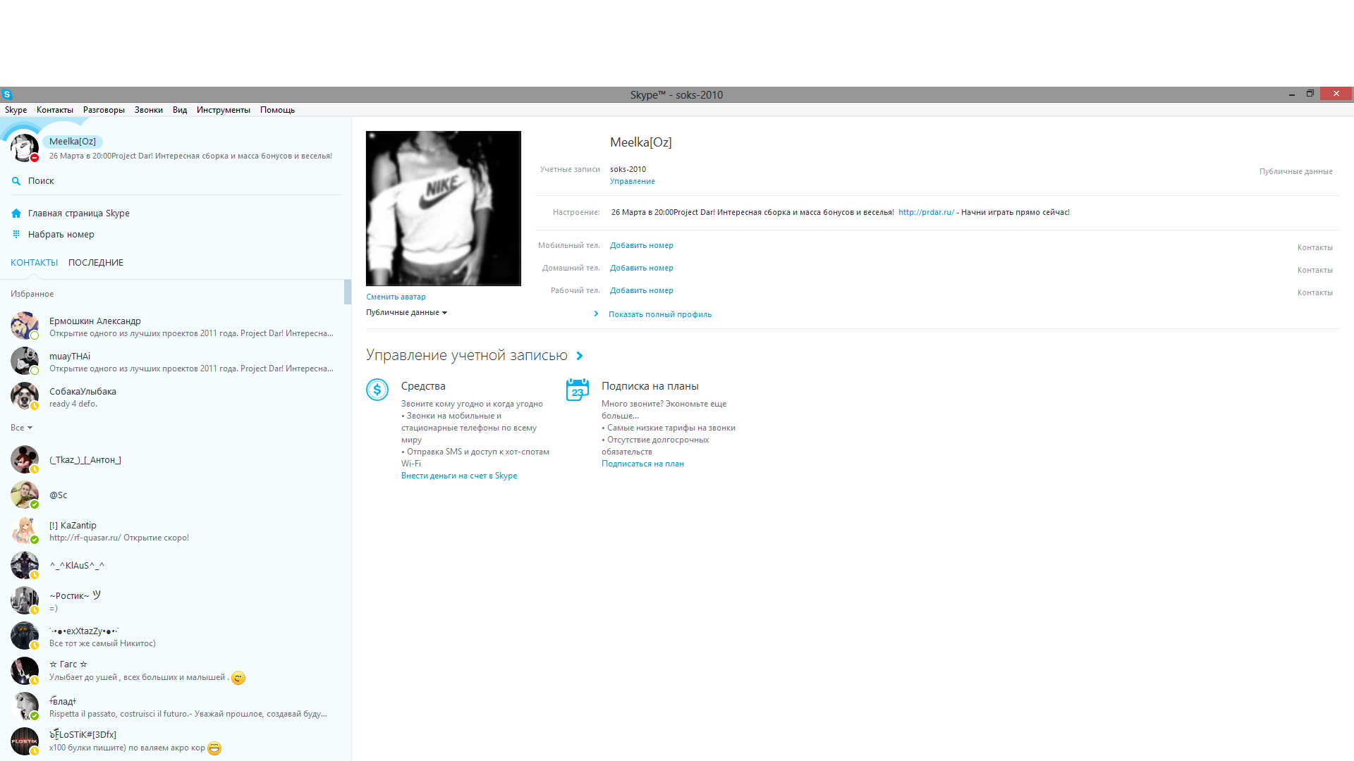Focus the Поиск search field
Image resolution: width=1354 pixels, height=761 pixels.
(x=176, y=181)
